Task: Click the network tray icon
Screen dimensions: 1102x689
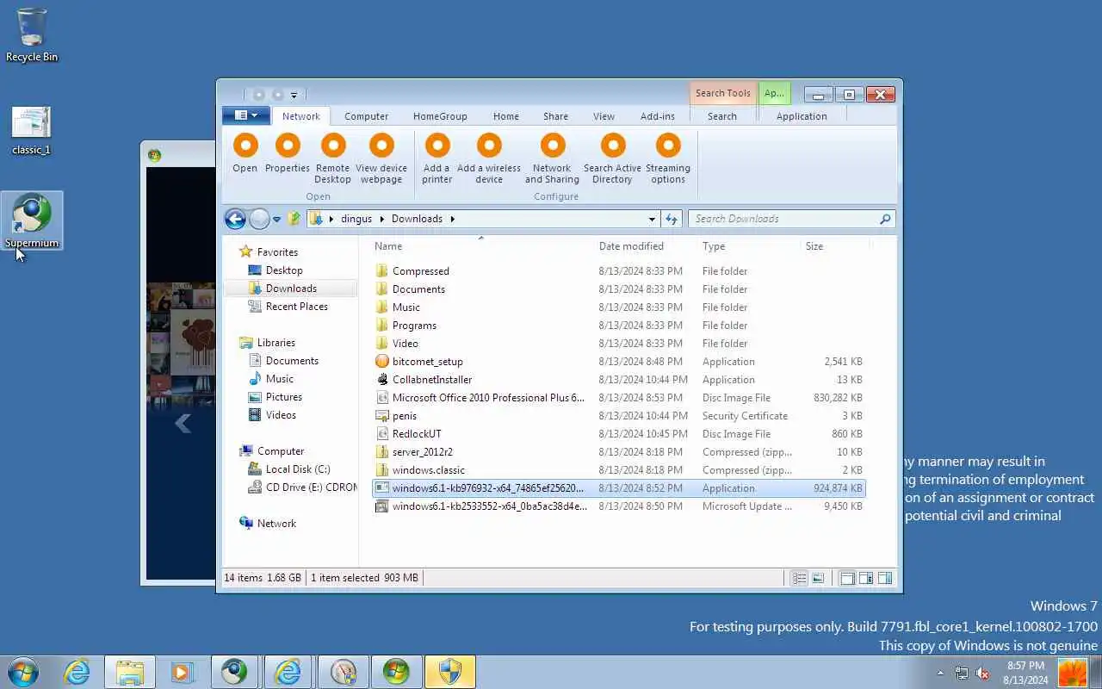Action: click(962, 673)
